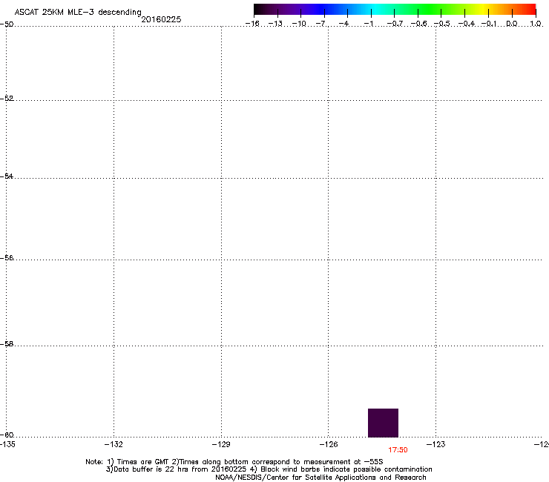Click the red 17:50 swath time label
Viewport: 549px width, 482px height.
398,450
